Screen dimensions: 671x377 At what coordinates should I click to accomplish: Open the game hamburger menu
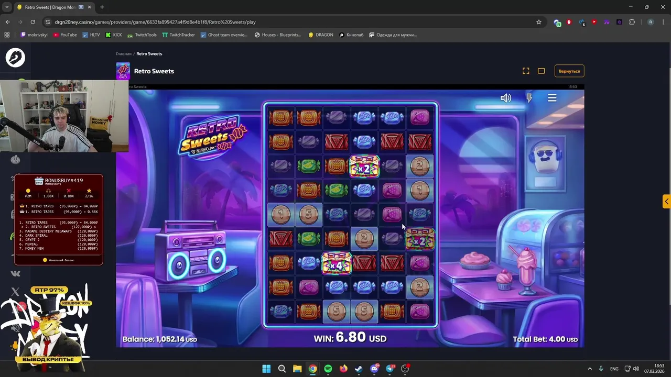pos(552,98)
